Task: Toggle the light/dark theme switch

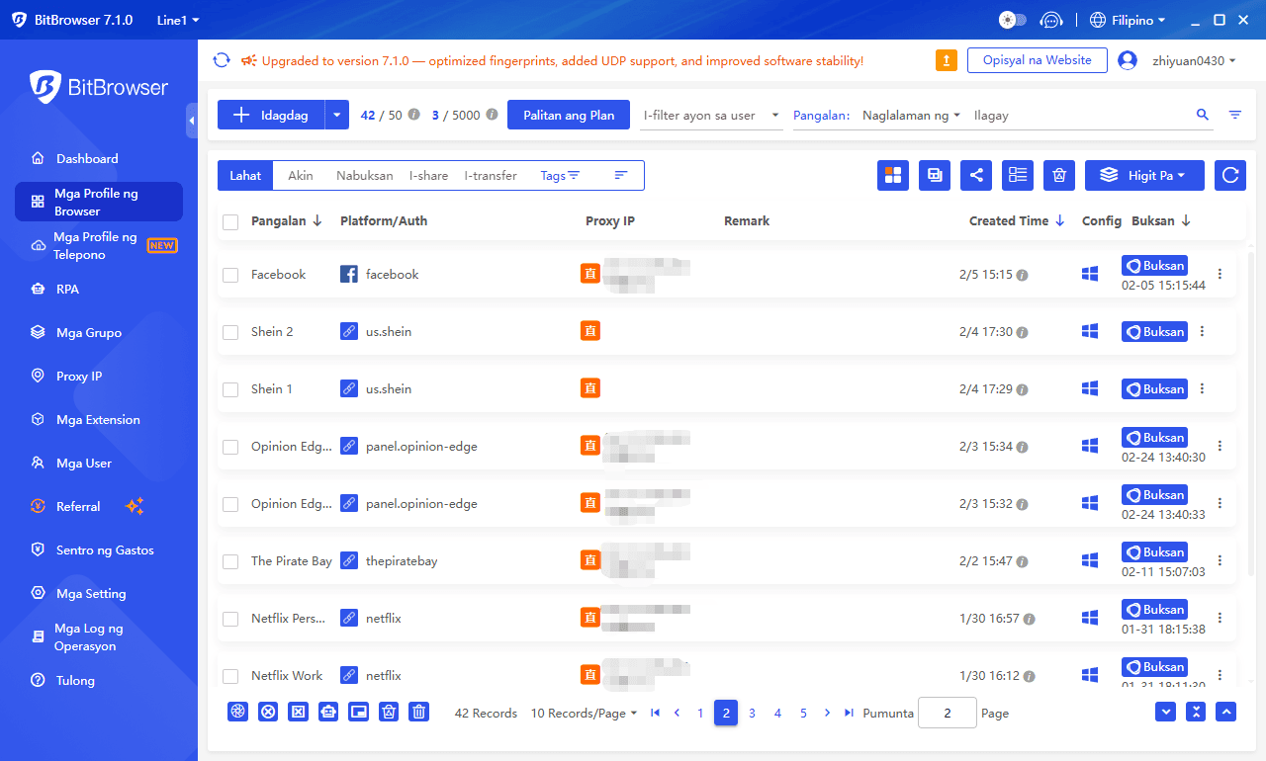Action: click(1013, 20)
